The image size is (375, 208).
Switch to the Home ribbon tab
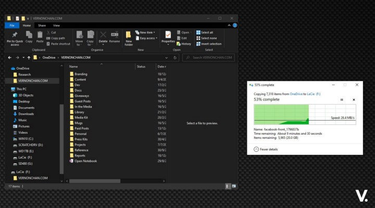(27, 25)
